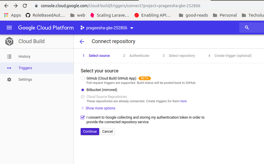Open project selector prageesha-gke-252806
Viewport: 264px width, 164px height.
point(107,28)
